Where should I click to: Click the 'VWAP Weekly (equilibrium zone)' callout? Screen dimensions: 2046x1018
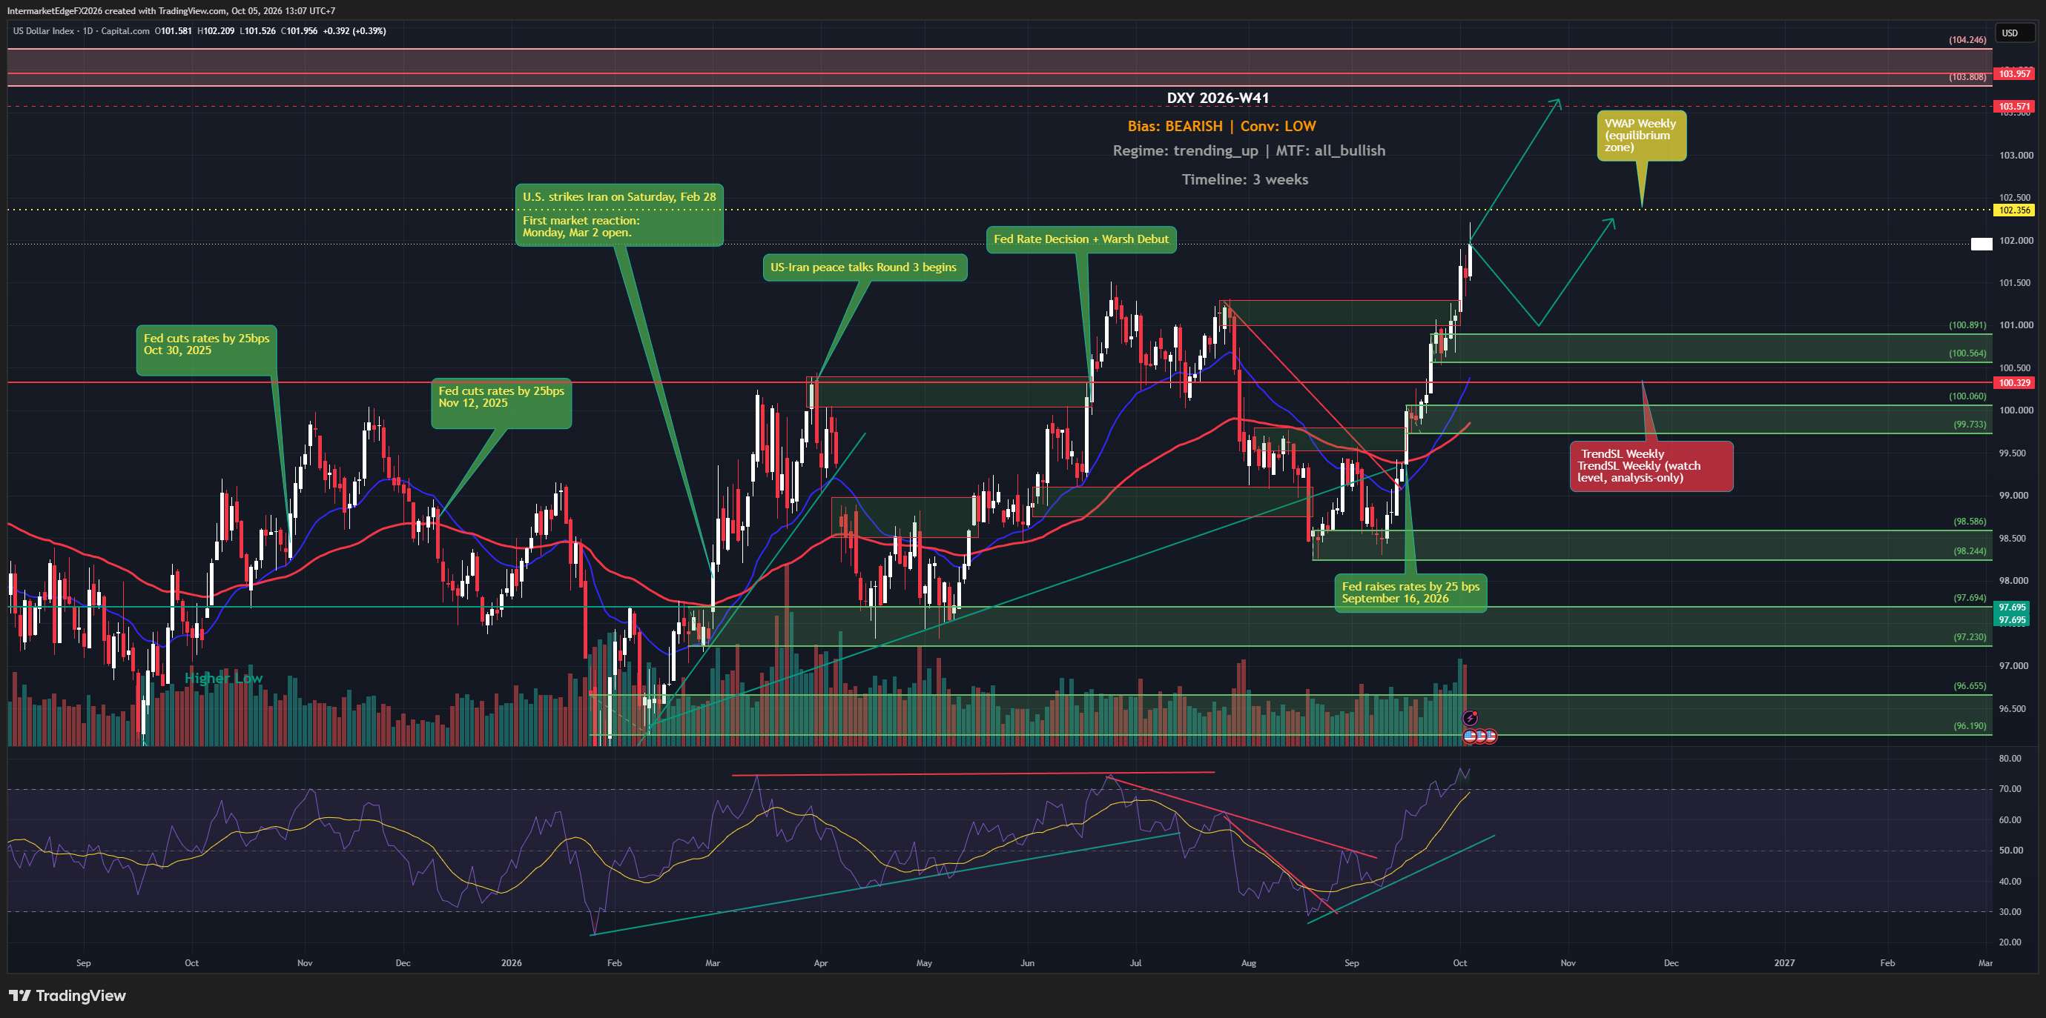(1641, 136)
